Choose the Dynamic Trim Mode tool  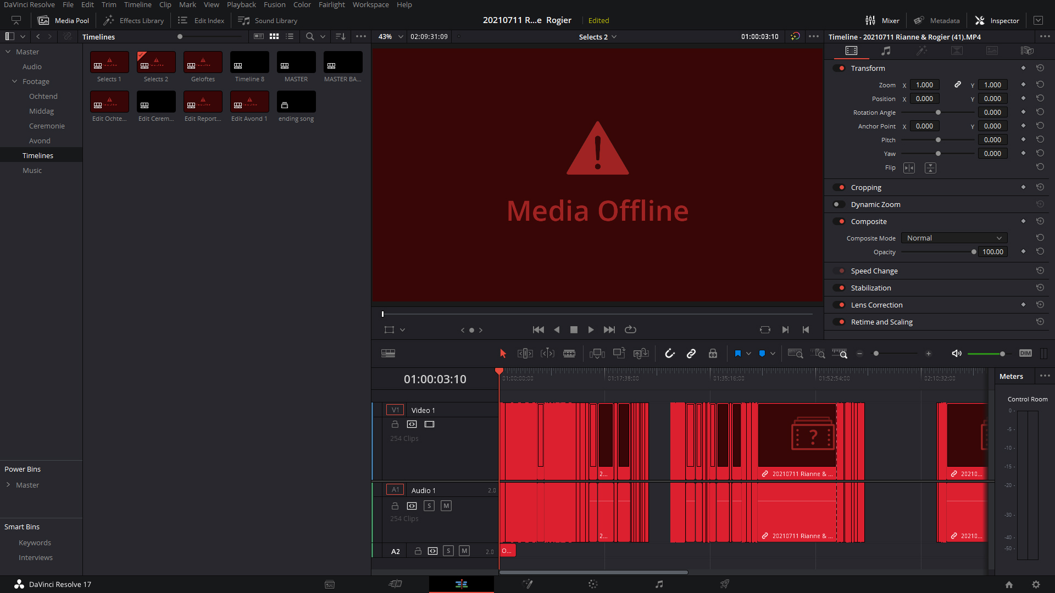547,354
